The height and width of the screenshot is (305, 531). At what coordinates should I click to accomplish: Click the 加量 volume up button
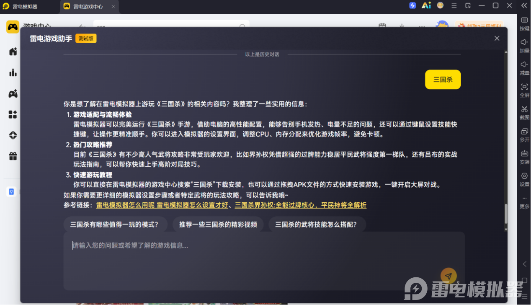pos(524,46)
